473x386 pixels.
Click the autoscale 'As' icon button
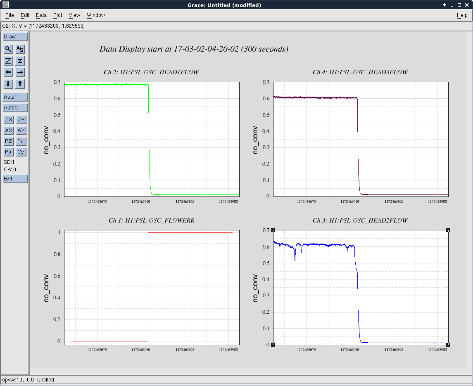click(x=20, y=49)
